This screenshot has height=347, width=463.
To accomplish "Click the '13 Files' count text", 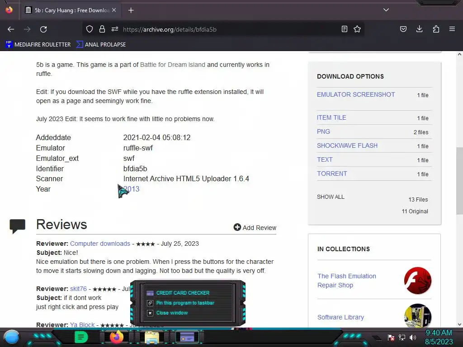I will pyautogui.click(x=418, y=199).
